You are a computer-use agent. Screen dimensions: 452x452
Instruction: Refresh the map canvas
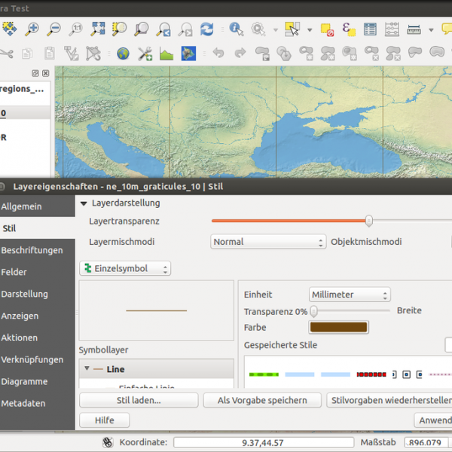[207, 29]
